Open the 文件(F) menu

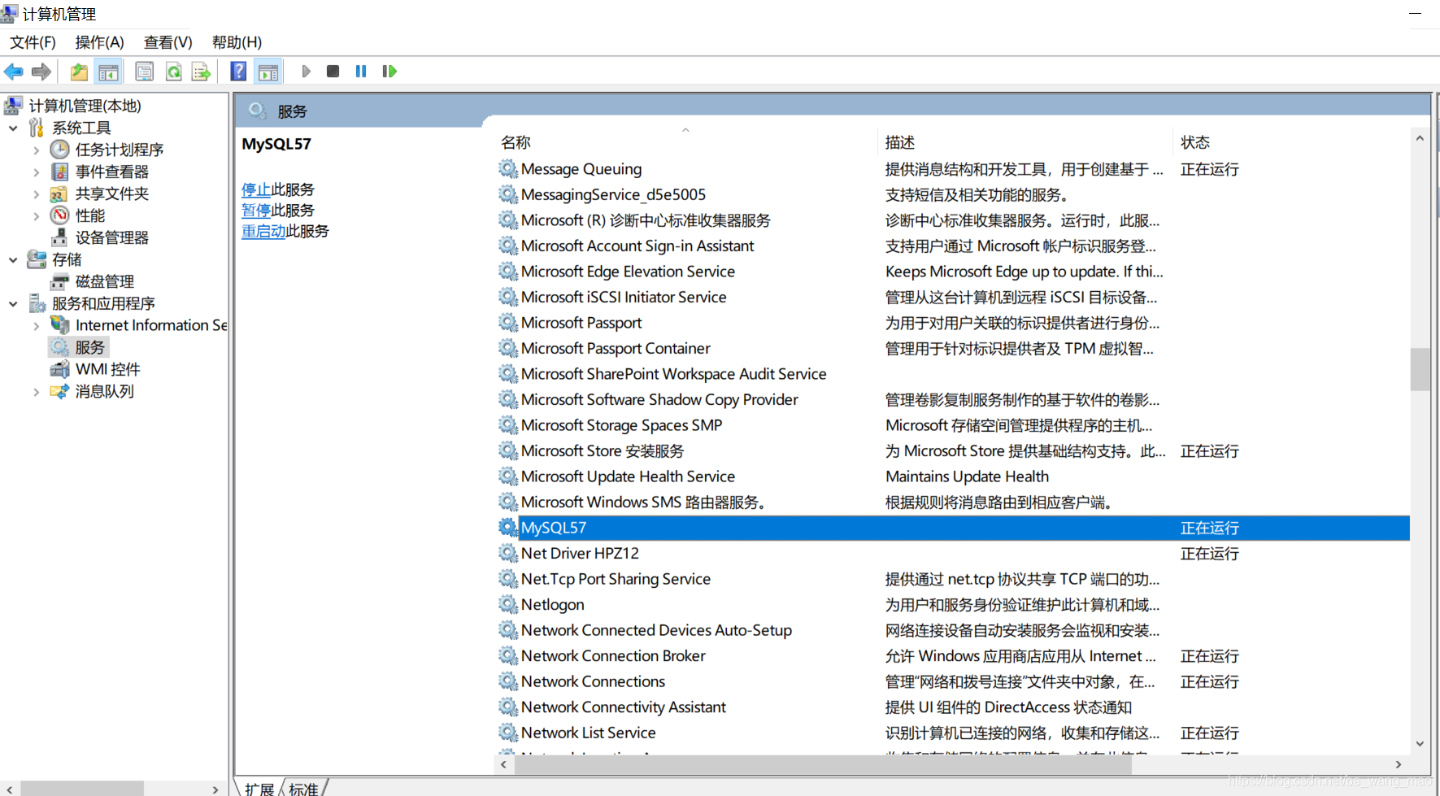pos(33,42)
